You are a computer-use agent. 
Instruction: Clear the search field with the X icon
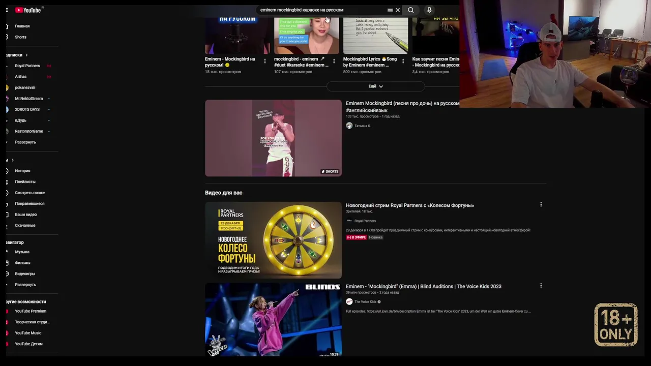398,10
